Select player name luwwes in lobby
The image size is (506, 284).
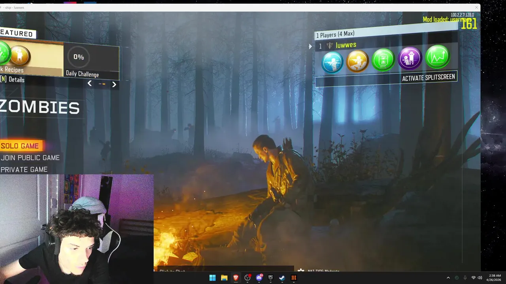[x=346, y=45]
